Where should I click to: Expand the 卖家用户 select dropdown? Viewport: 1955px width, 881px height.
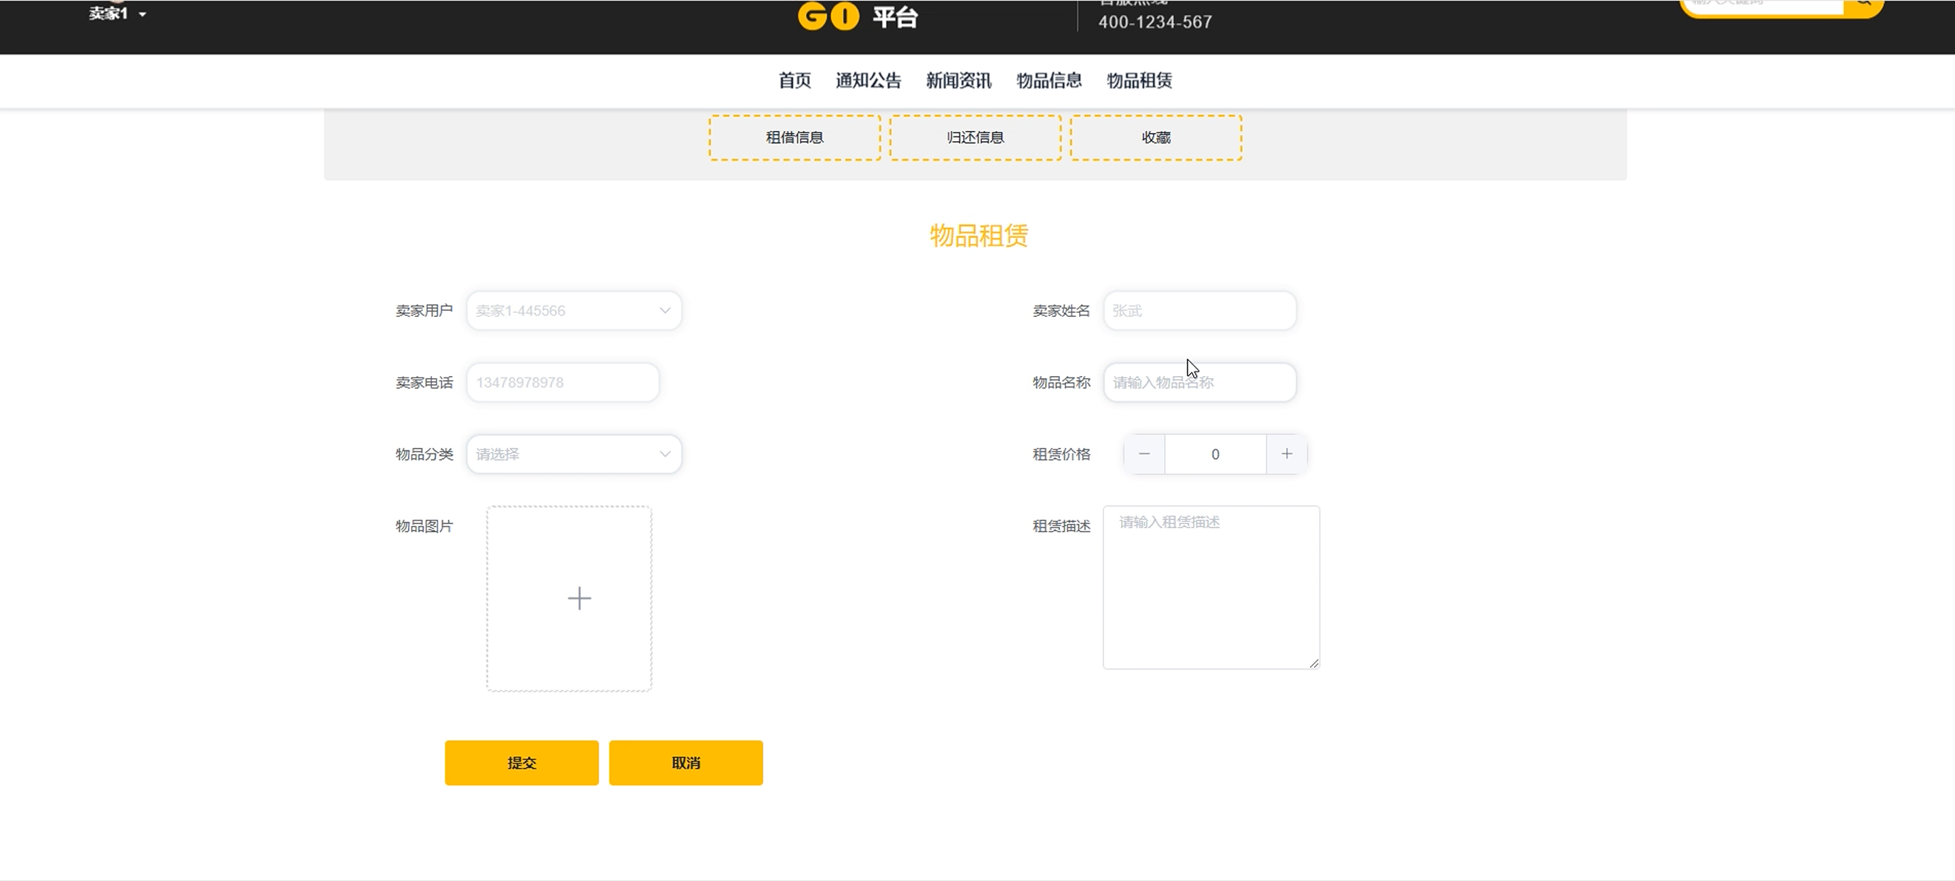(x=574, y=310)
